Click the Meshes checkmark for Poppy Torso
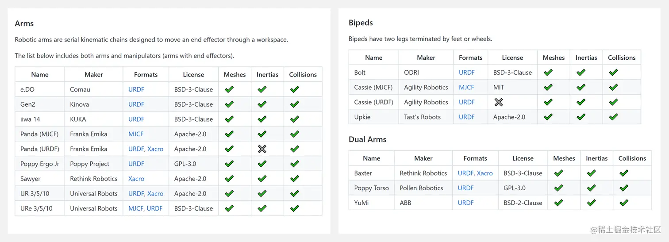The image size is (669, 242). [558, 188]
